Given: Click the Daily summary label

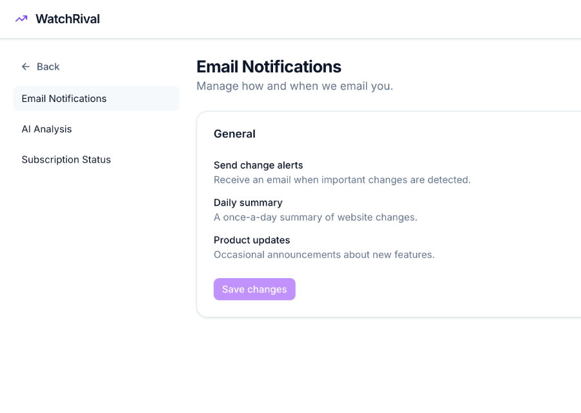Looking at the screenshot, I should click(248, 203).
